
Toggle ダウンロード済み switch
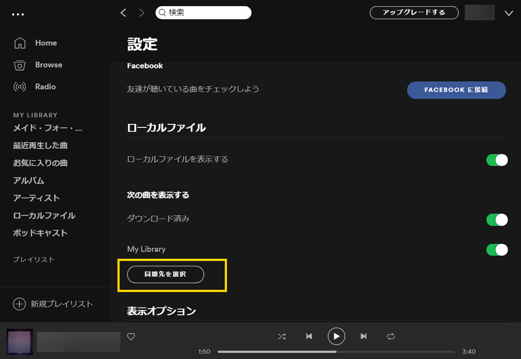(497, 220)
